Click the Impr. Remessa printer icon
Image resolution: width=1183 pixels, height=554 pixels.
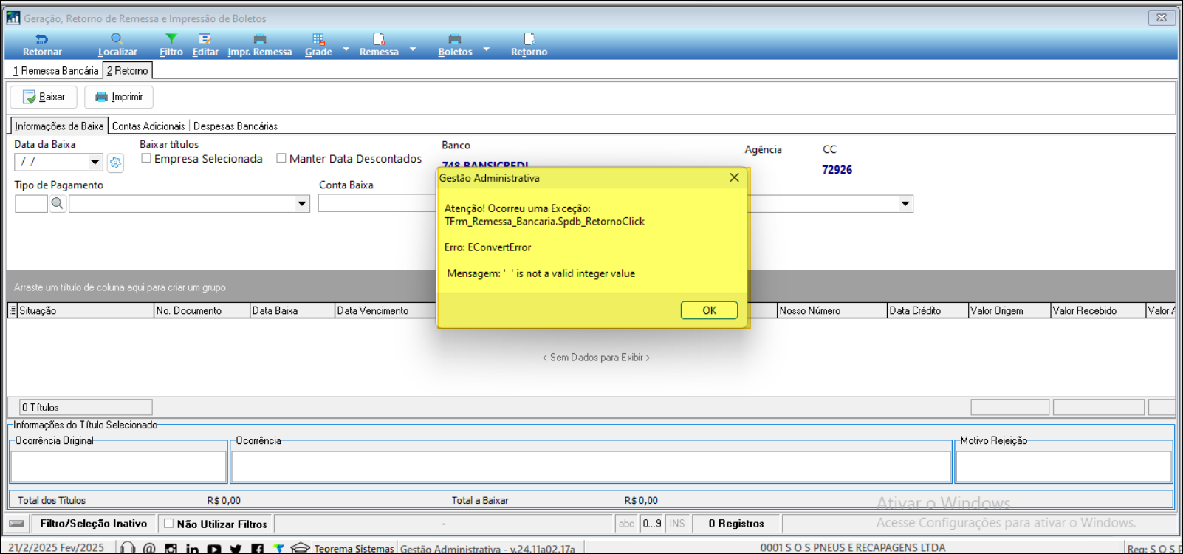260,39
